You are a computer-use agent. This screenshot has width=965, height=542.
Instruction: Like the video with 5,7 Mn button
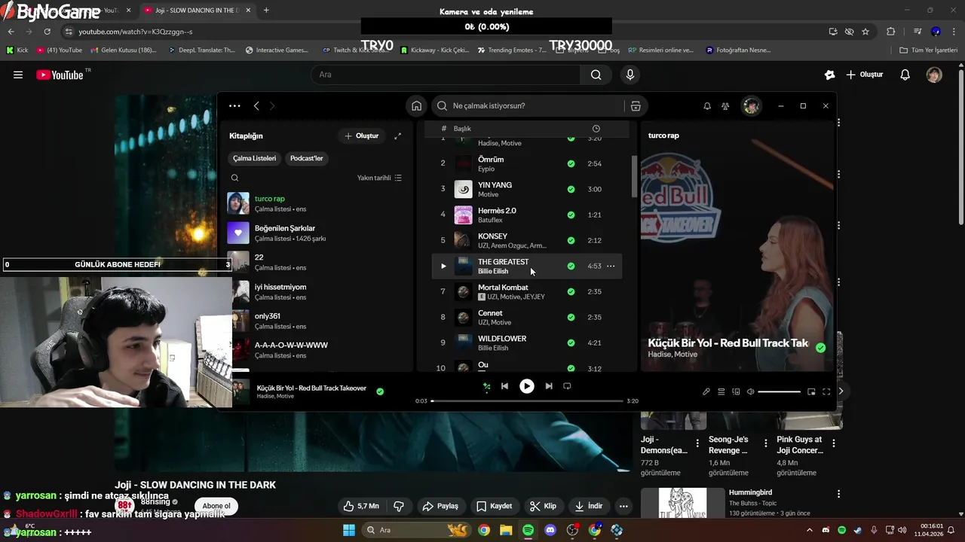point(361,506)
